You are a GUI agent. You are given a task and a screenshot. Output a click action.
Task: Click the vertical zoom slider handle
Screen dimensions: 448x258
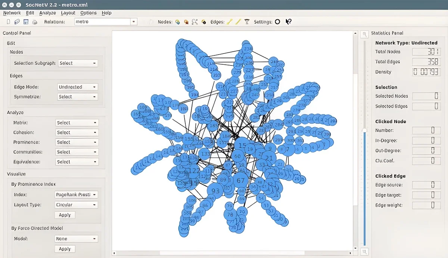[364, 130]
